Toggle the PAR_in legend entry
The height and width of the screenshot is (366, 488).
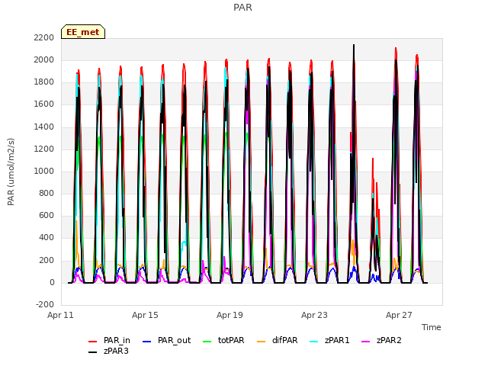(109, 341)
